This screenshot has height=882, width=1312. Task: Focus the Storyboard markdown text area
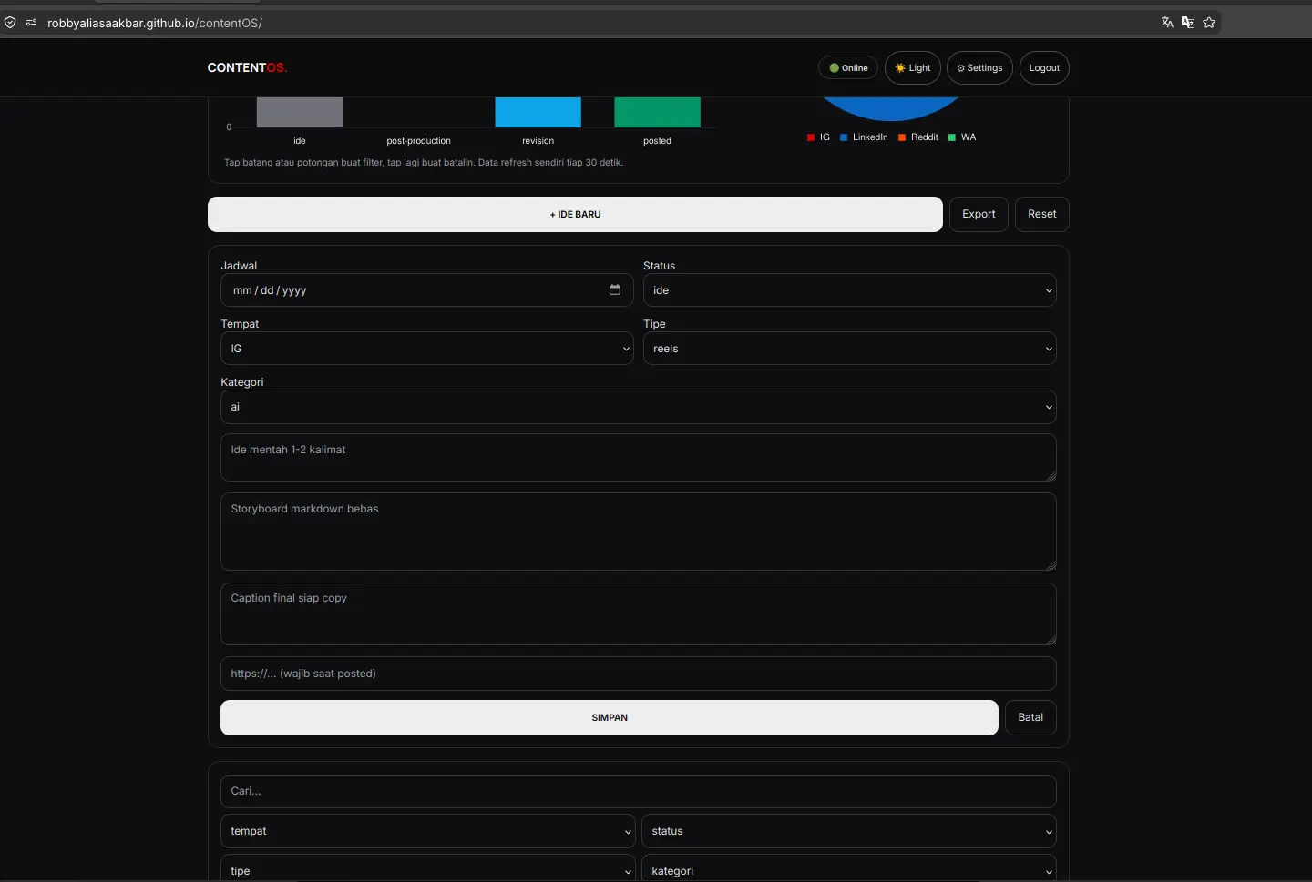pos(639,532)
